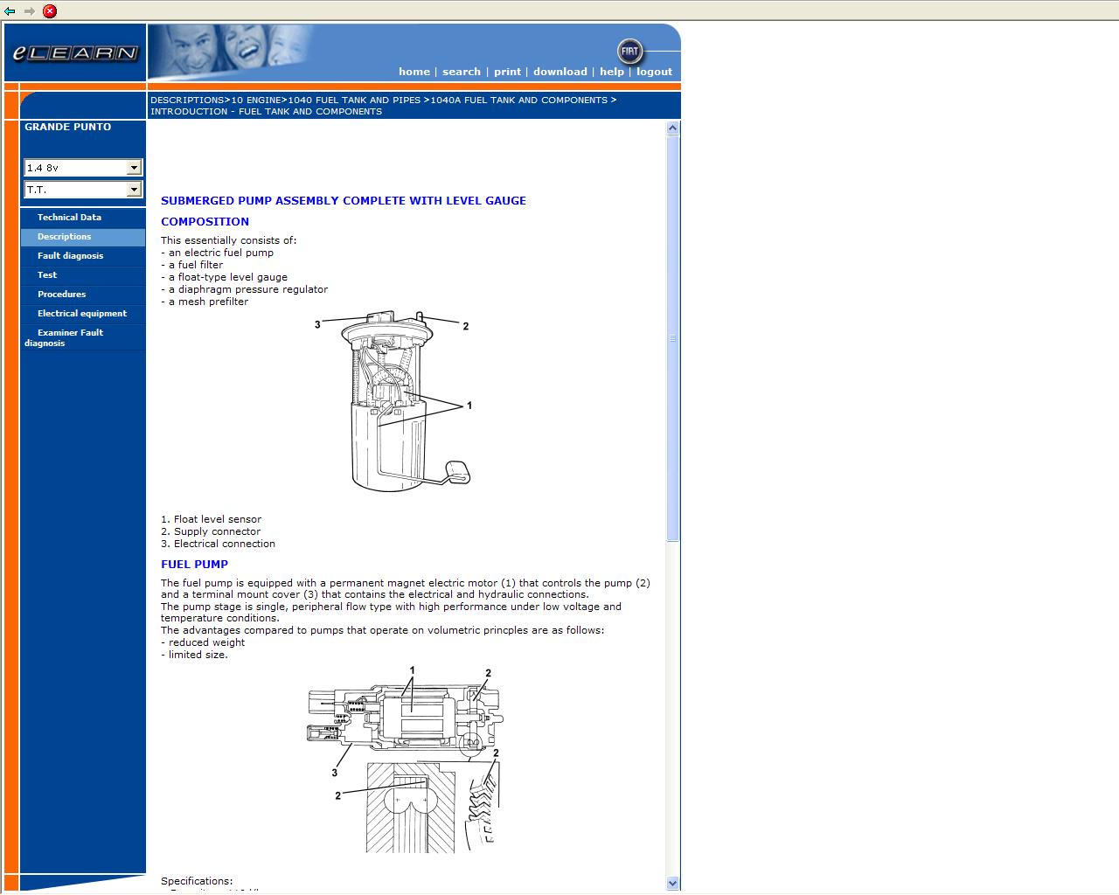Click the scrollbar down arrow
Viewport: 1119px width, 895px height.
tap(672, 883)
